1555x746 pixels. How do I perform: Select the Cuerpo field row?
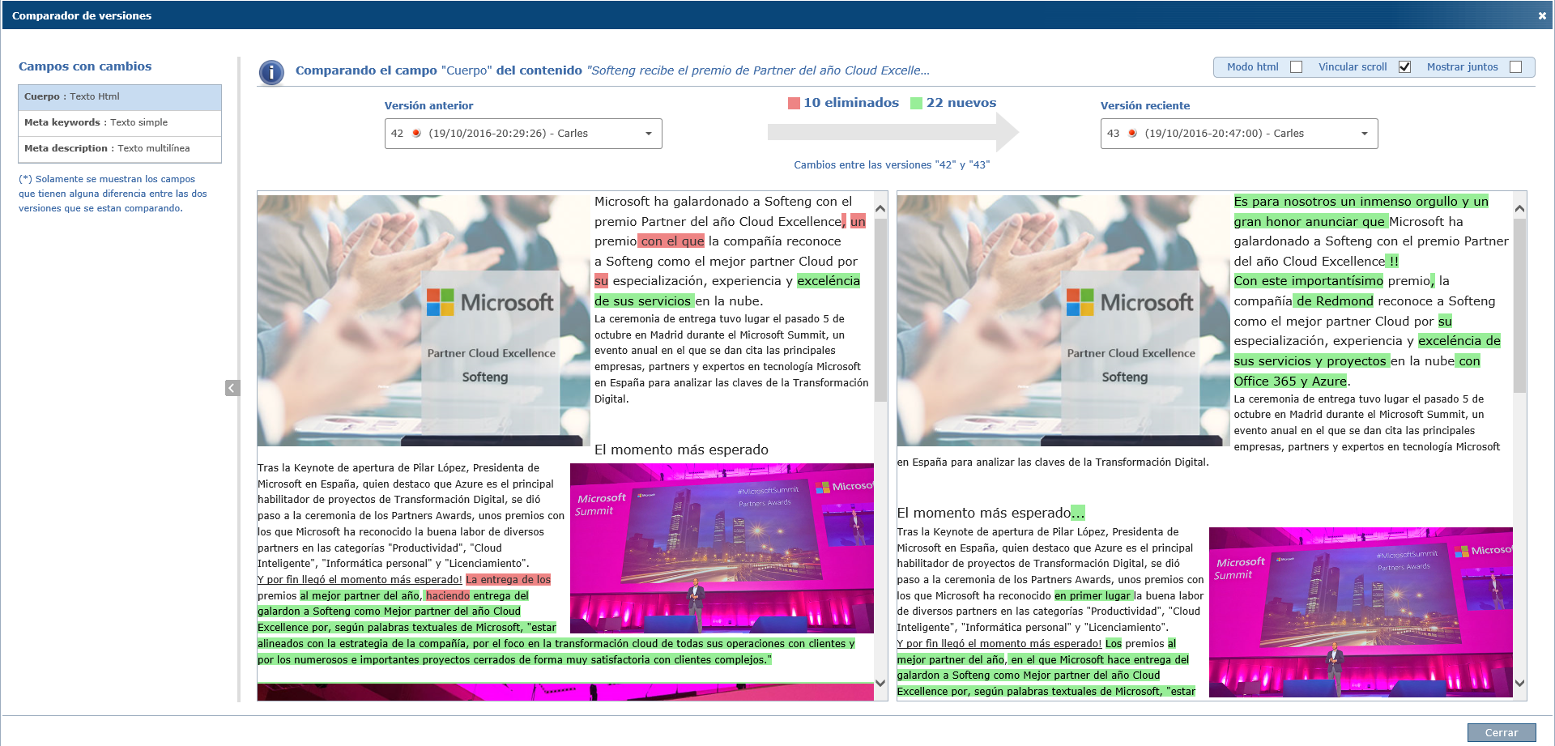(x=120, y=97)
